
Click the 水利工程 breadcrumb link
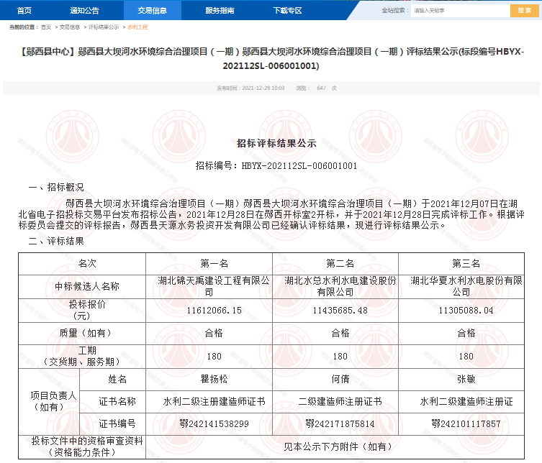tap(137, 27)
